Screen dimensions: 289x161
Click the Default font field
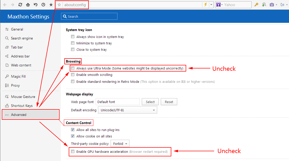(118, 102)
